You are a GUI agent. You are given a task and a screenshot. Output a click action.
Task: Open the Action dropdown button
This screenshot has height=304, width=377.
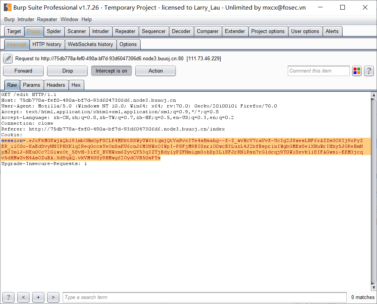coord(156,71)
